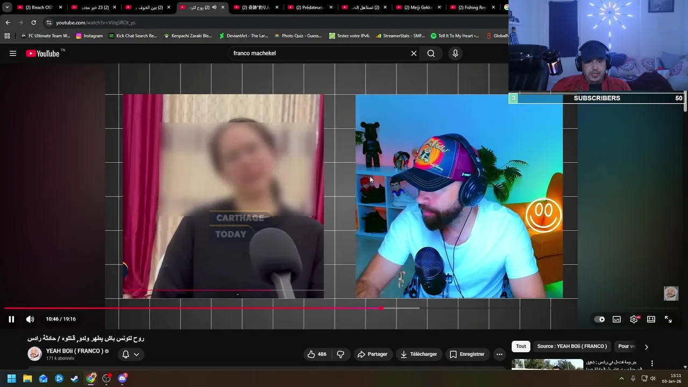Enter fullscreen mode on the video
The image size is (688, 387).
point(668,319)
